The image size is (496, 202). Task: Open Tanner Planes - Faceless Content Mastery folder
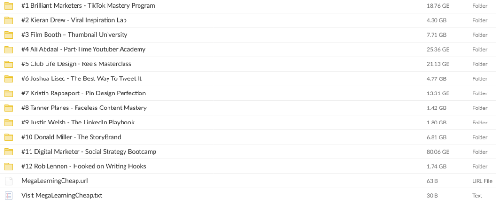point(84,108)
